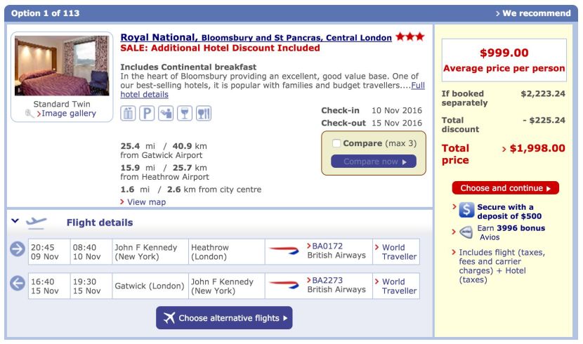Click the $1,998.00 total price link
Viewport: 583px width, 344px height.
pyautogui.click(x=537, y=148)
